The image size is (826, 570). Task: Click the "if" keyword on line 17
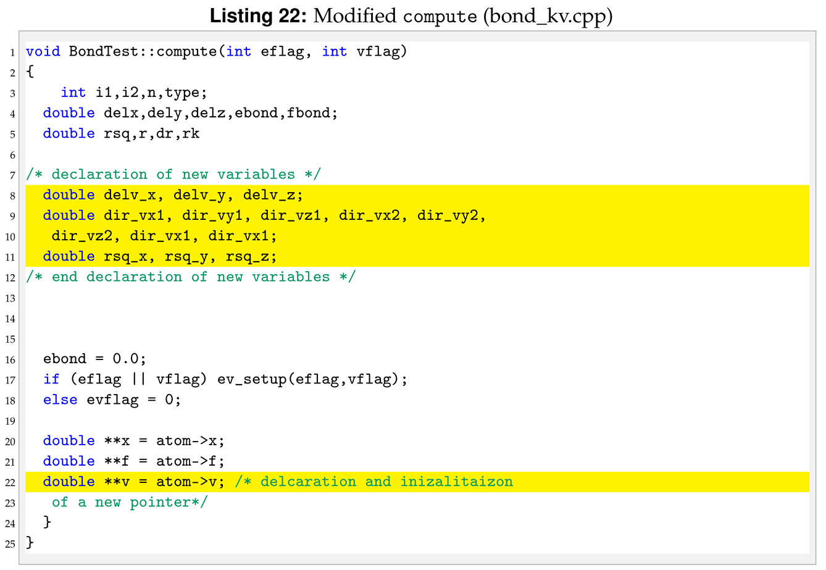tap(52, 379)
